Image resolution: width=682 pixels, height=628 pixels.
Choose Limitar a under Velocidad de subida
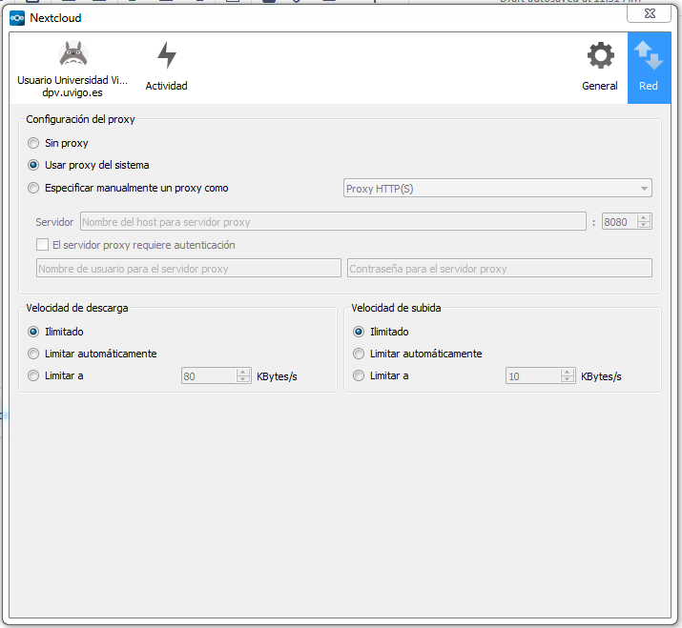click(x=359, y=375)
